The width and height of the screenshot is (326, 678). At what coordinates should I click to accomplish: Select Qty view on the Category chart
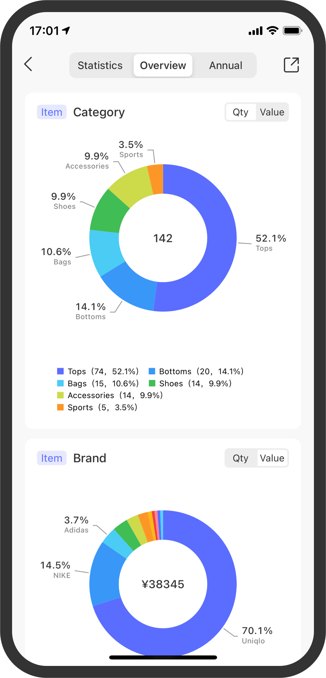pyautogui.click(x=241, y=112)
